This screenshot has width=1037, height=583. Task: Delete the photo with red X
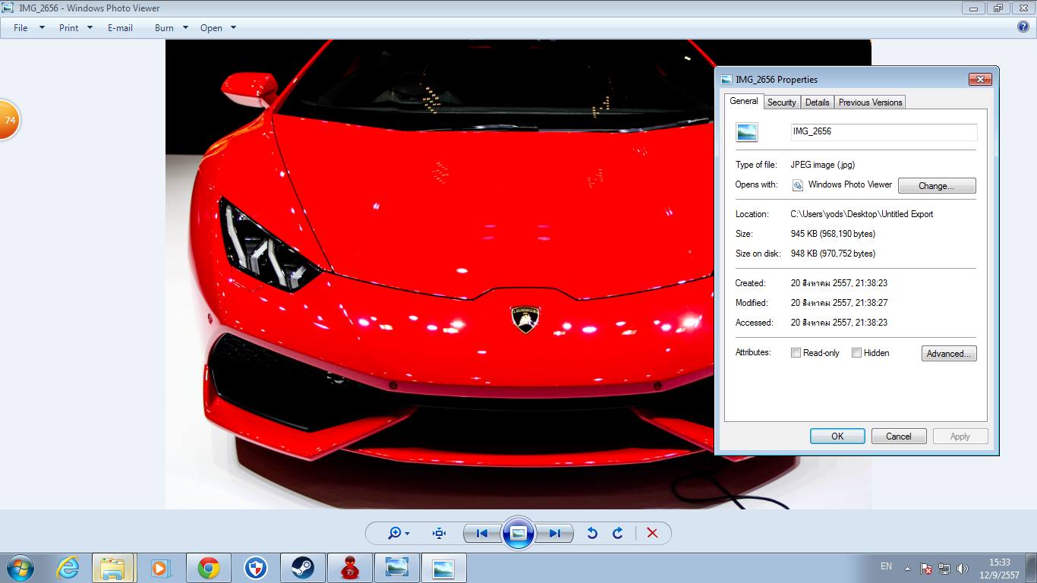coord(652,534)
